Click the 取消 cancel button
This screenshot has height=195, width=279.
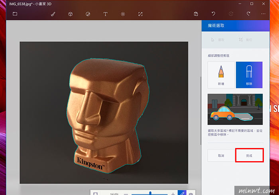tap(221, 155)
